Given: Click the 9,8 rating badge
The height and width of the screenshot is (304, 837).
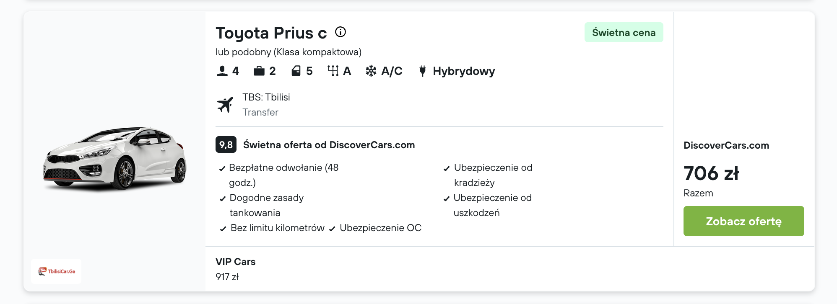Looking at the screenshot, I should [226, 145].
